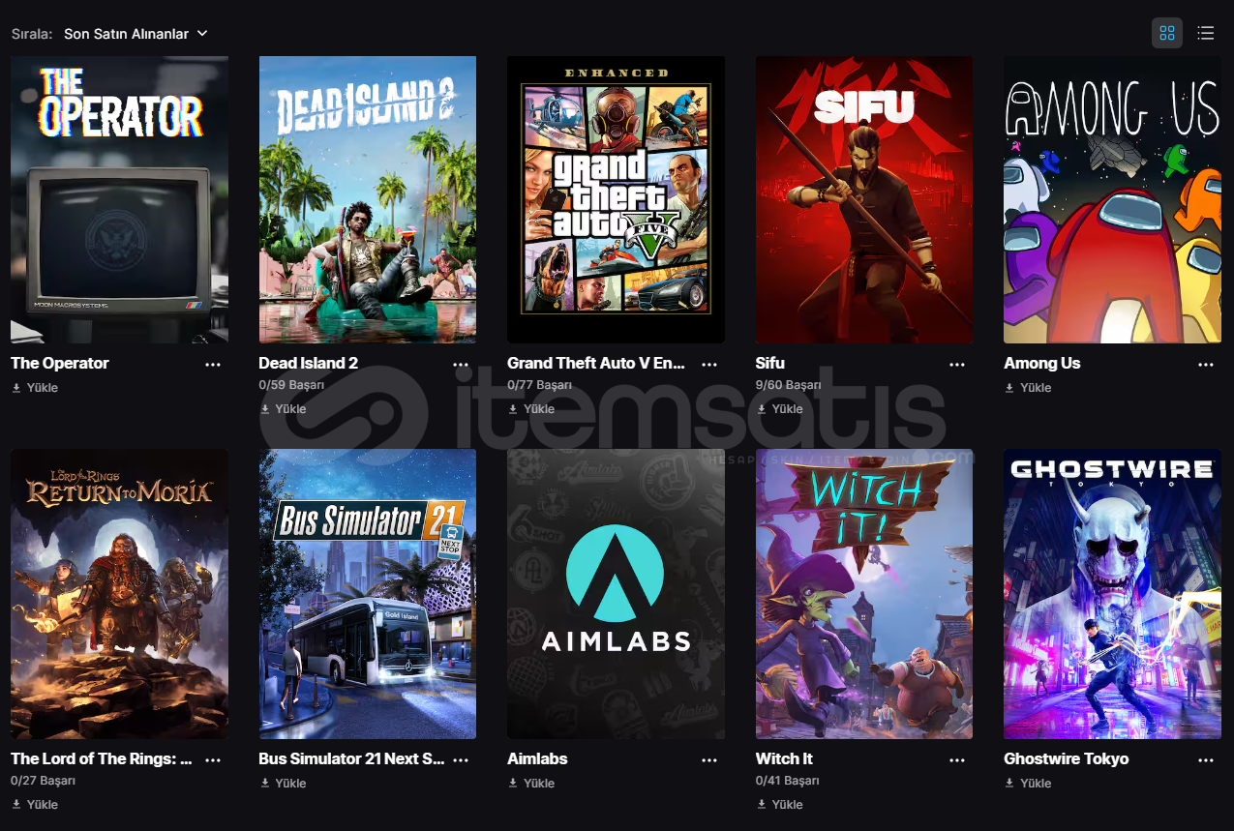Click Yükle under Among Us

point(1028,388)
